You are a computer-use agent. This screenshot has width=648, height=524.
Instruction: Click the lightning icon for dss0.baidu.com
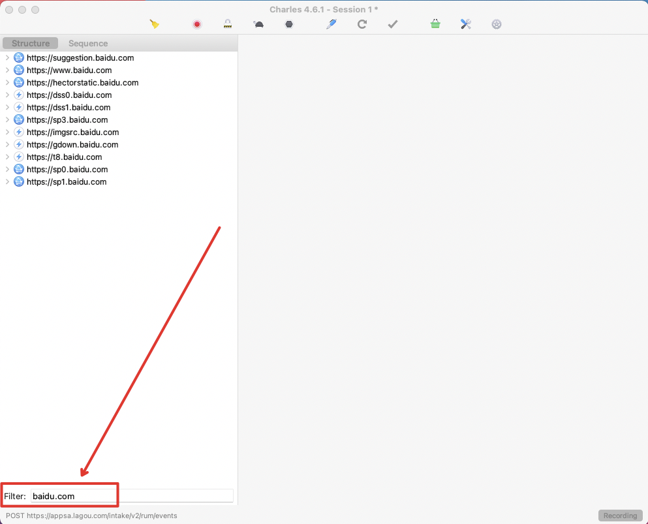coord(18,95)
